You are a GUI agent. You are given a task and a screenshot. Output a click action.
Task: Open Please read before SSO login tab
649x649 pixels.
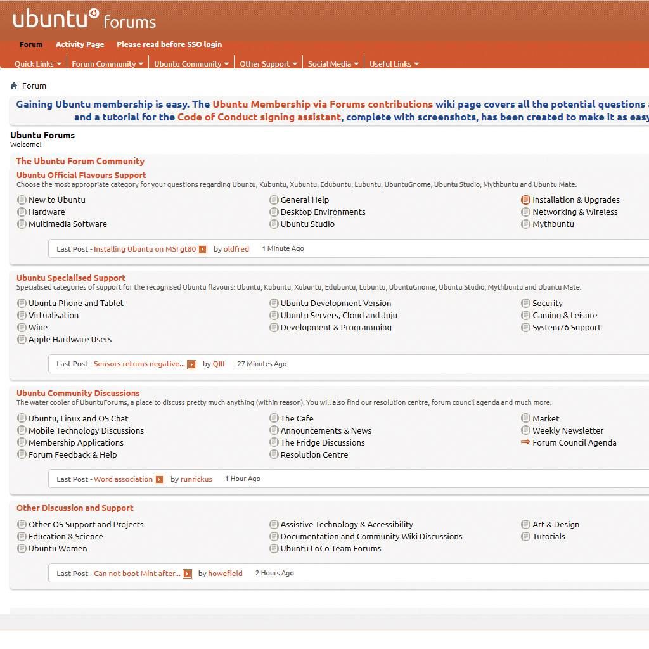(x=169, y=44)
